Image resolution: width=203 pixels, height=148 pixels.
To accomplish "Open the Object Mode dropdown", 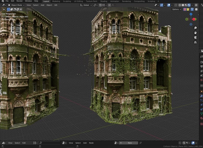I will (x=16, y=5).
